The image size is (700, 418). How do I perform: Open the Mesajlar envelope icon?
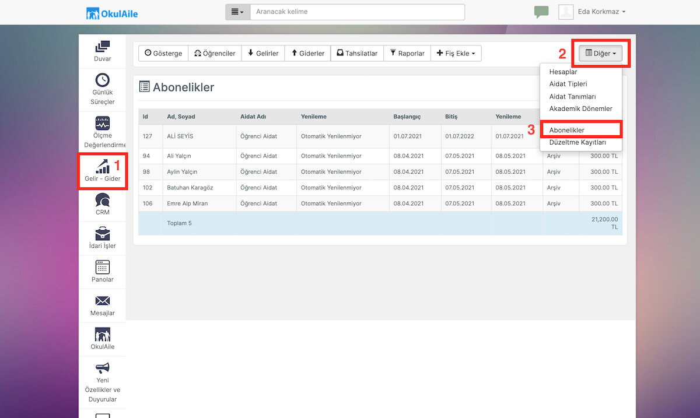coord(103,301)
